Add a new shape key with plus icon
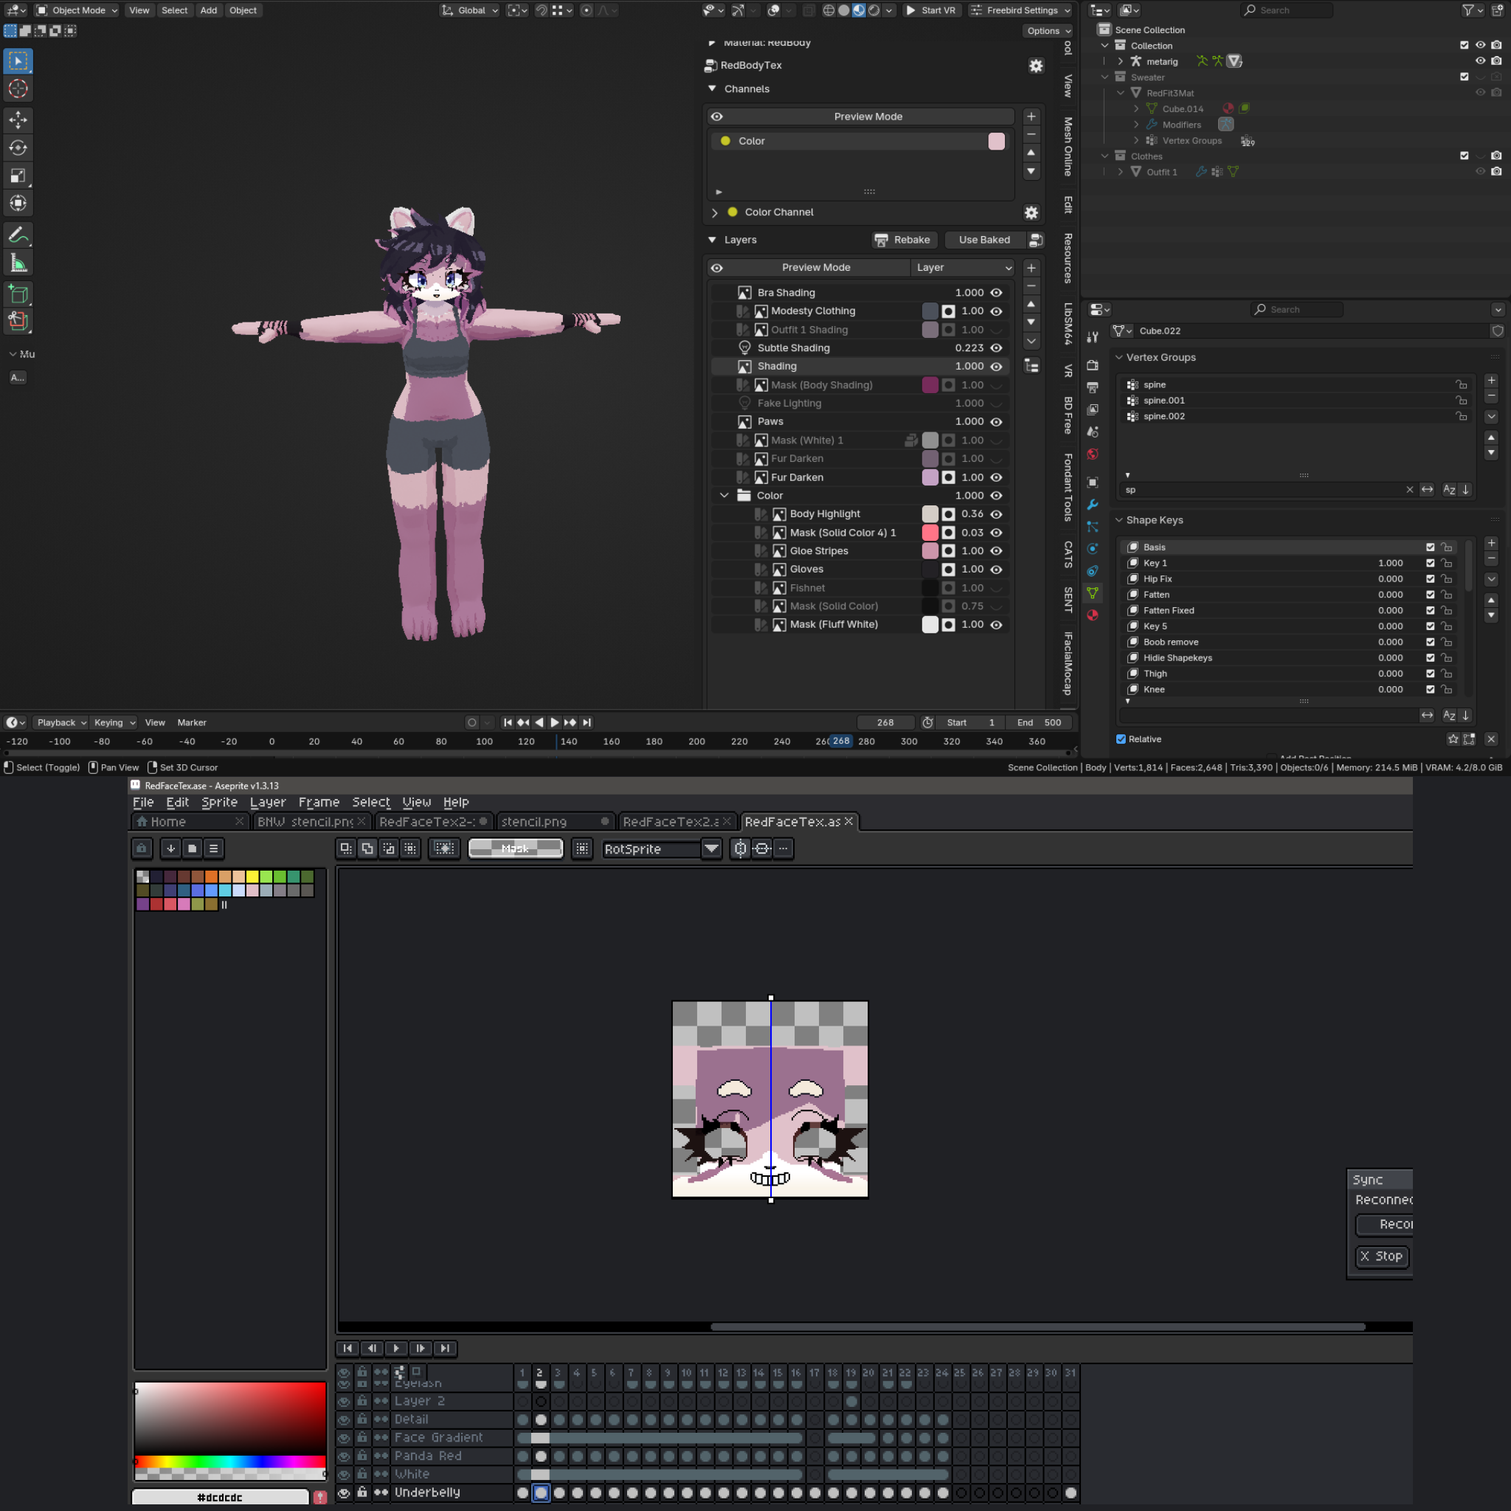 1490,543
